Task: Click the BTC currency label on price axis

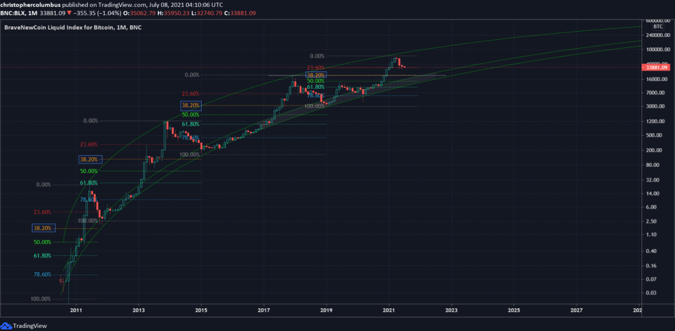Action: click(658, 27)
